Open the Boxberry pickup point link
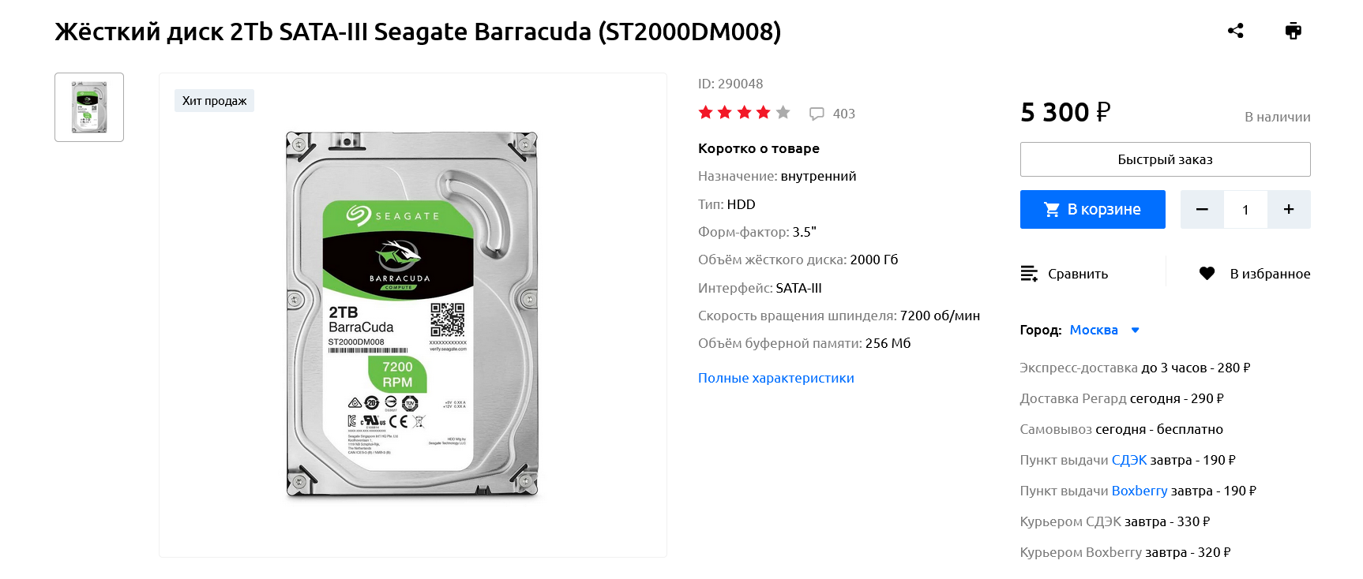 pos(1139,491)
